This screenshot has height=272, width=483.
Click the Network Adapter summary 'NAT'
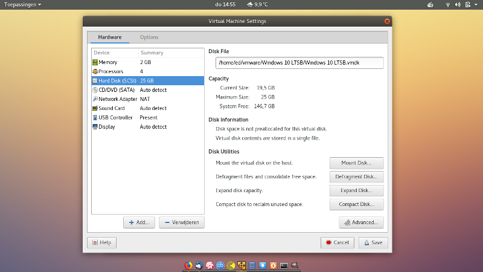[x=145, y=99]
